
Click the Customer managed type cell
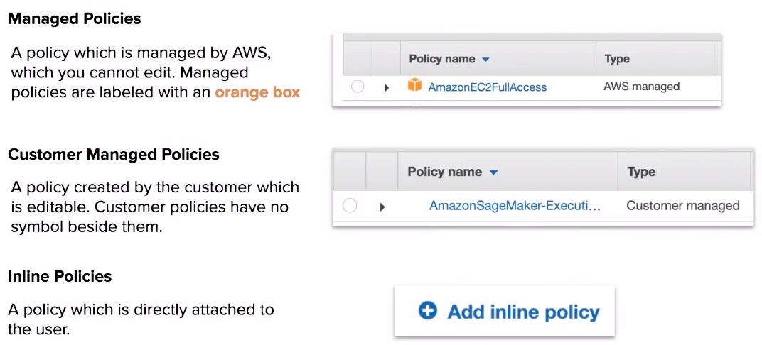(683, 206)
